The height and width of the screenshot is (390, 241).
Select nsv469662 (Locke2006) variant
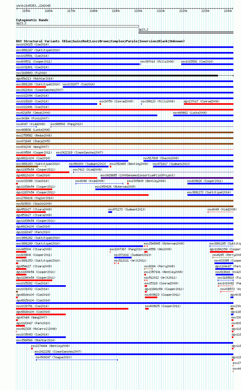pyautogui.click(x=203, y=115)
